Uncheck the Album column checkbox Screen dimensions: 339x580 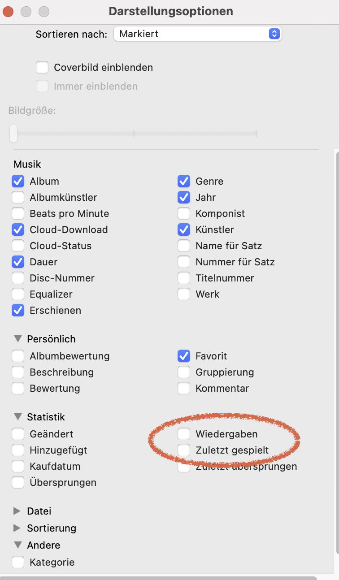click(x=18, y=182)
